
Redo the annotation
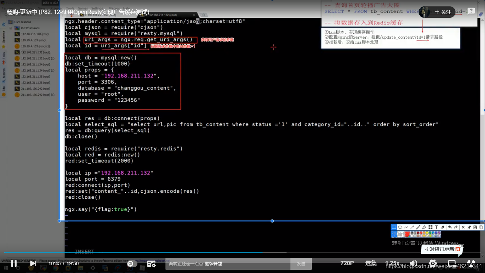456,227
